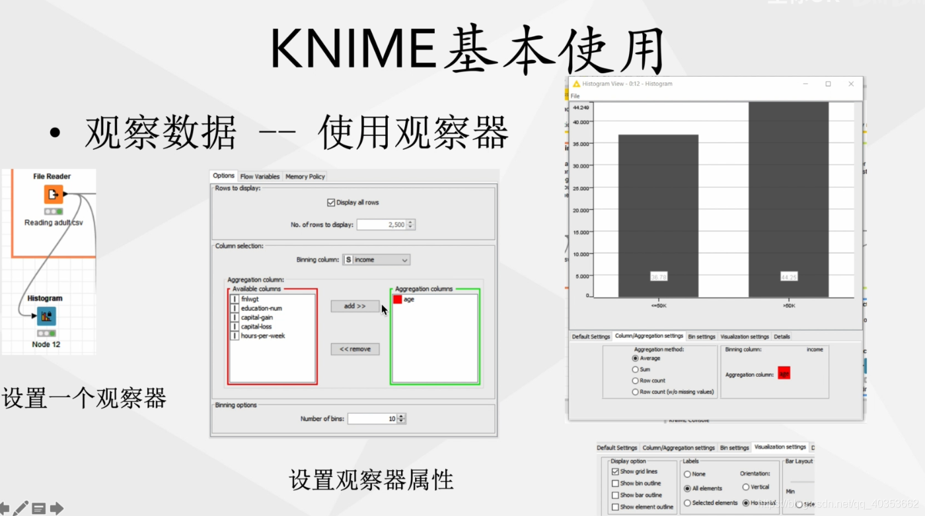
Task: Select Visualization settings tab in lower panel
Action: 780,447
